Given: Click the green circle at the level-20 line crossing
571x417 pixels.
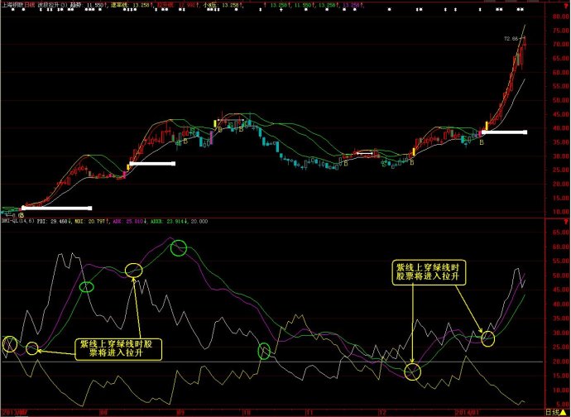Looking at the screenshot, I should (x=264, y=351).
